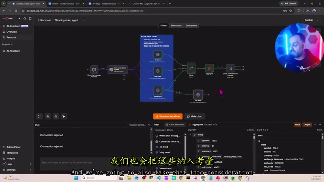Click the Clear execution button
This screenshot has width=324, height=182.
(175, 125)
